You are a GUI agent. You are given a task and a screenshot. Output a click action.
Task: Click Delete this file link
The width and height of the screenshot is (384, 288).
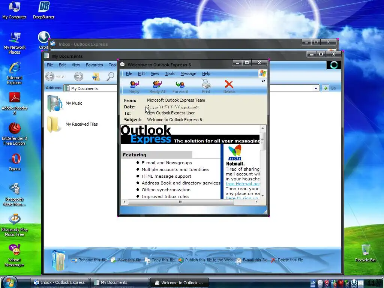tap(287, 260)
